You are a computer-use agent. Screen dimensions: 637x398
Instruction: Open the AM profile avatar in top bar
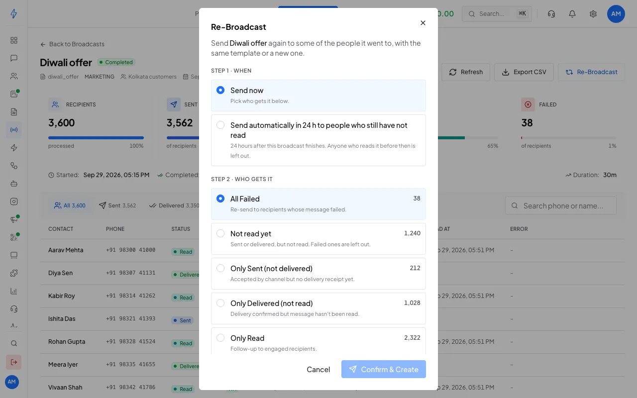click(x=616, y=14)
